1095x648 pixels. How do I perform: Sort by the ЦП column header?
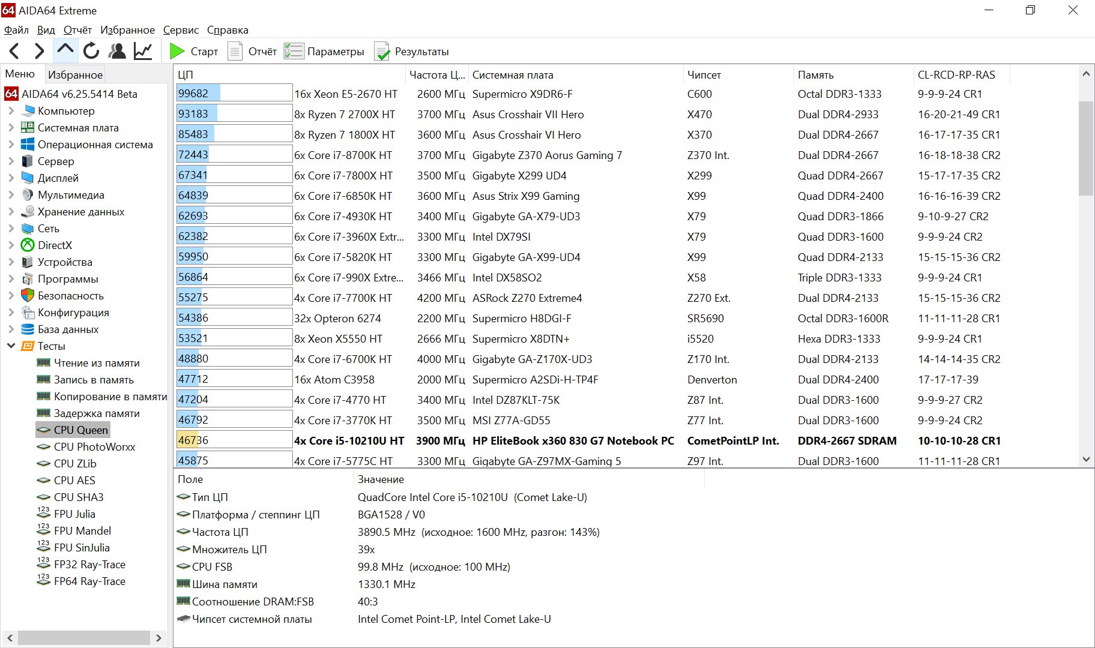click(290, 75)
